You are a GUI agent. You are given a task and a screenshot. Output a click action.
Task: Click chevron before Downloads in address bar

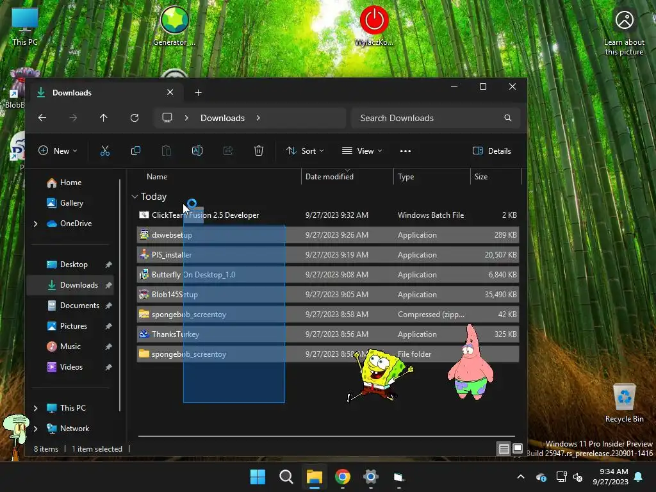[x=186, y=118]
